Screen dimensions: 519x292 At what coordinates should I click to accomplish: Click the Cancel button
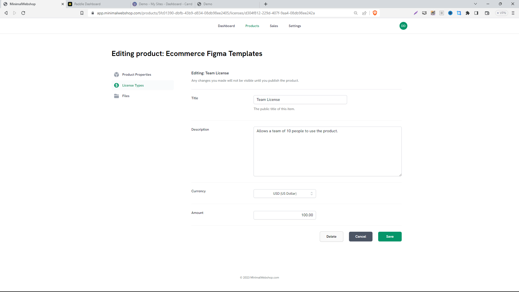point(361,237)
